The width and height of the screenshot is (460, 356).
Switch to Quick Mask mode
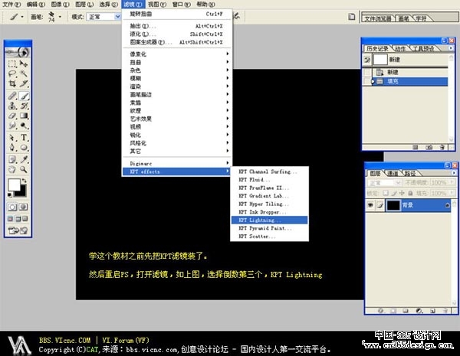[x=24, y=207]
